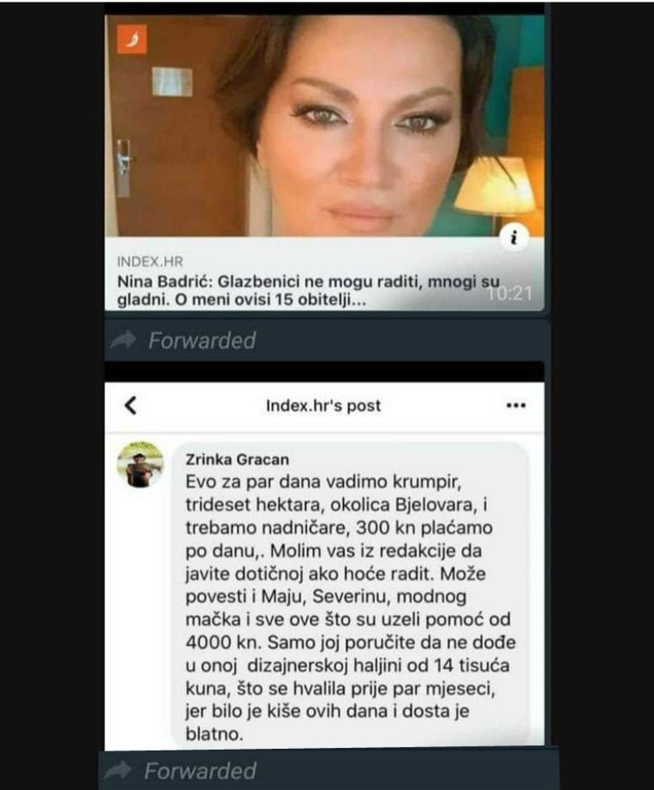Click the lower forward arrow icon
The width and height of the screenshot is (654, 790).
(118, 770)
